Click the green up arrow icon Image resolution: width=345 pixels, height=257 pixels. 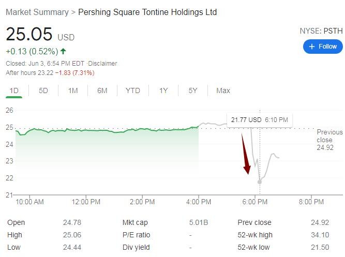[x=63, y=51]
